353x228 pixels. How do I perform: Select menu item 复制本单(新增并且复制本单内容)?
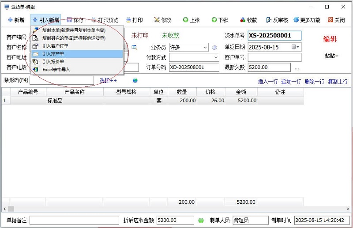(x=77, y=30)
